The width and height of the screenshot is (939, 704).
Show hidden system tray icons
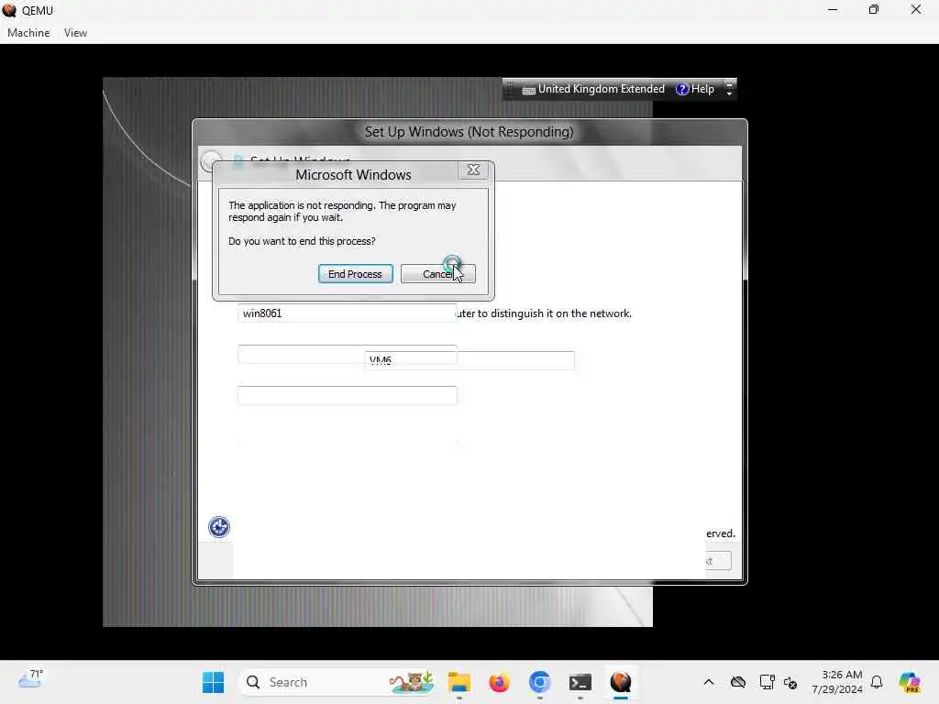tap(709, 682)
